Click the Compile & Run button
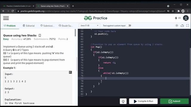This screenshot has width=191, height=107. (x=143, y=101)
